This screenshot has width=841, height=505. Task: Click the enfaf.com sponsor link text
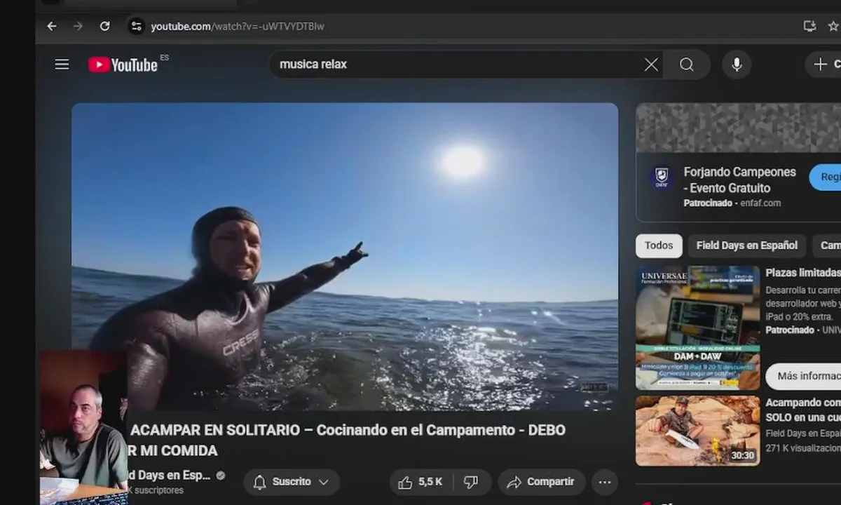point(761,203)
